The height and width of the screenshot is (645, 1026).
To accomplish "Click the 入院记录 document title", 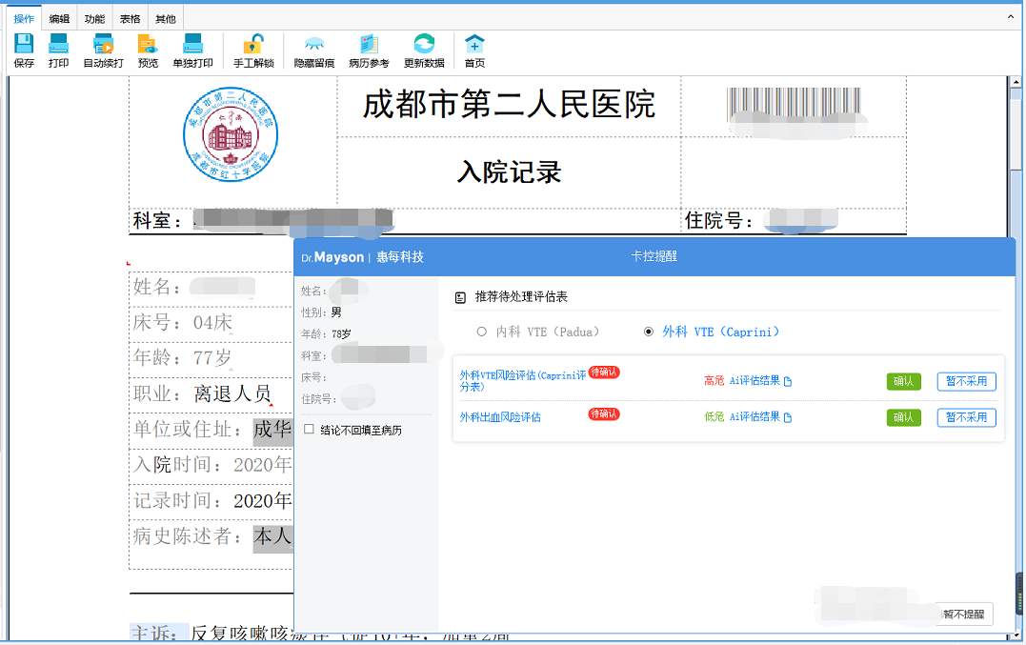I will [509, 172].
